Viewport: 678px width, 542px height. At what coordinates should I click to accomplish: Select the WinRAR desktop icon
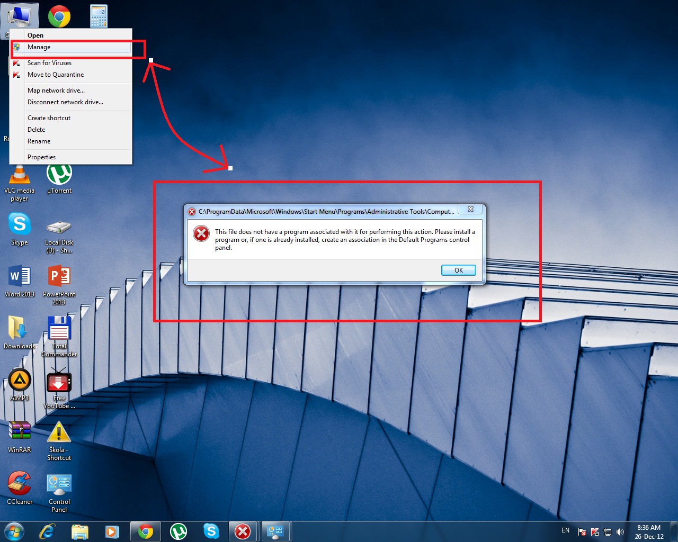click(x=20, y=437)
